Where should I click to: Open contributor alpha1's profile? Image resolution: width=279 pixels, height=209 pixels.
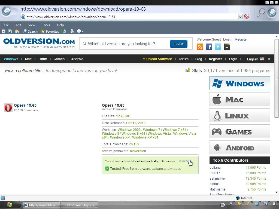tap(215, 184)
